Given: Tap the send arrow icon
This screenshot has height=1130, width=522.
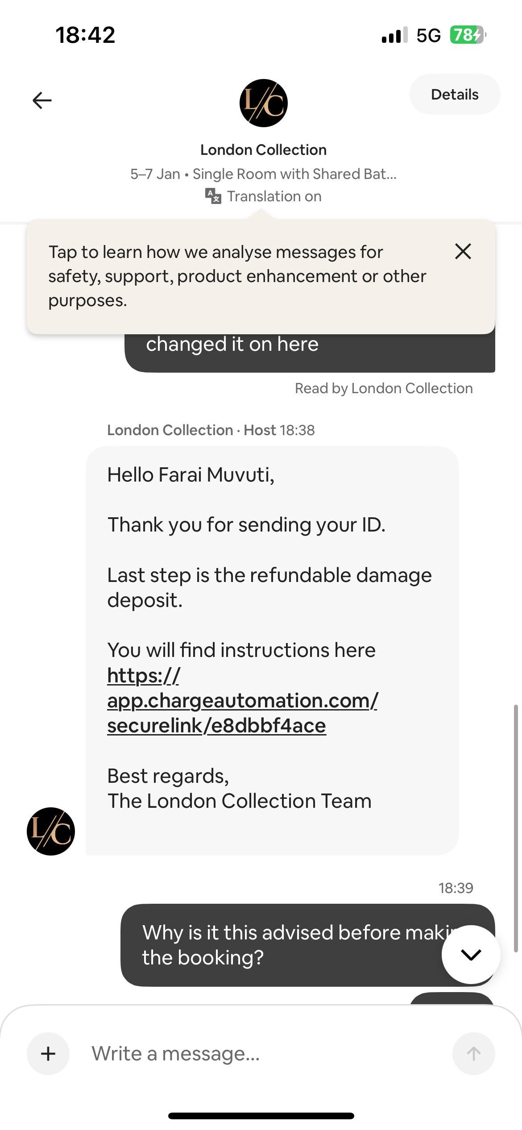Looking at the screenshot, I should (x=473, y=1054).
